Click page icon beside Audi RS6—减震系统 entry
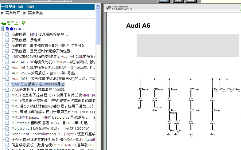The height and width of the screenshot is (150, 241). pos(7,73)
